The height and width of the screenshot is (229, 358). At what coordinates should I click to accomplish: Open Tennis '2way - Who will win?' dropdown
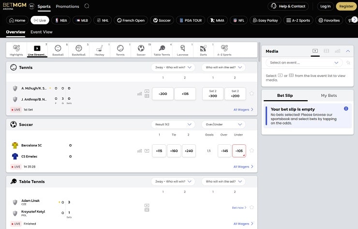click(x=173, y=67)
